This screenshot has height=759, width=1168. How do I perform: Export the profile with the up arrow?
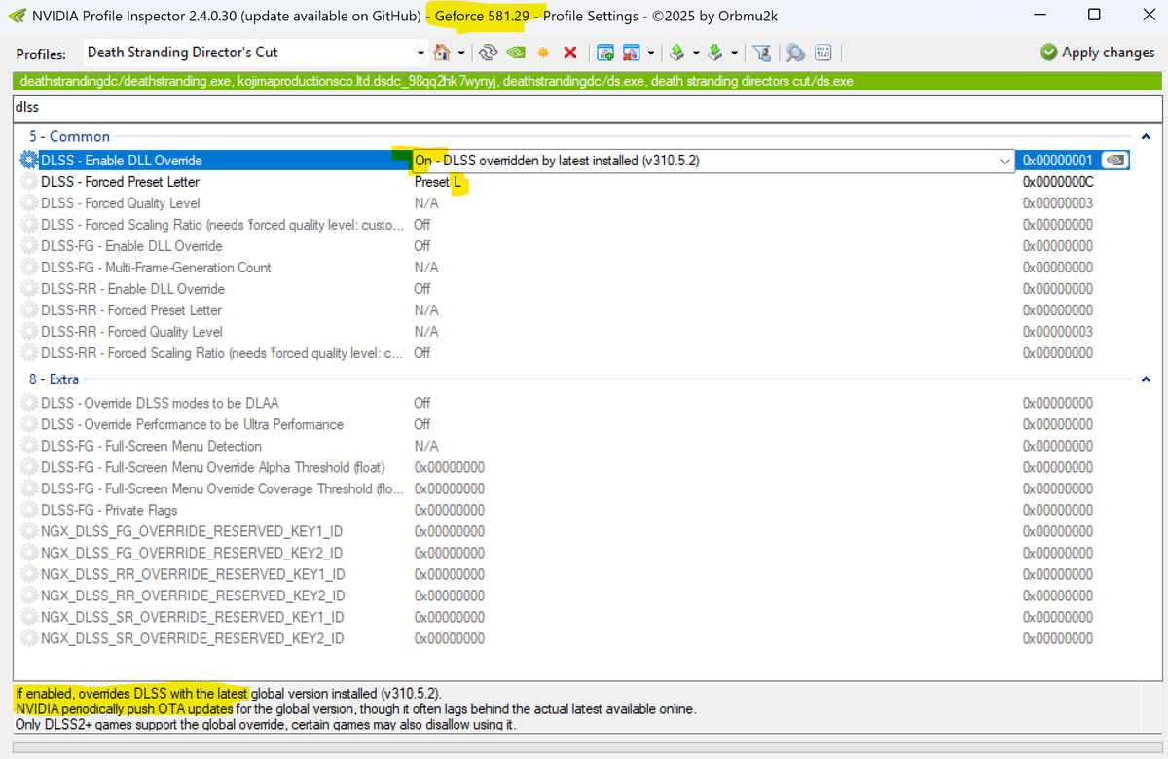[x=677, y=53]
